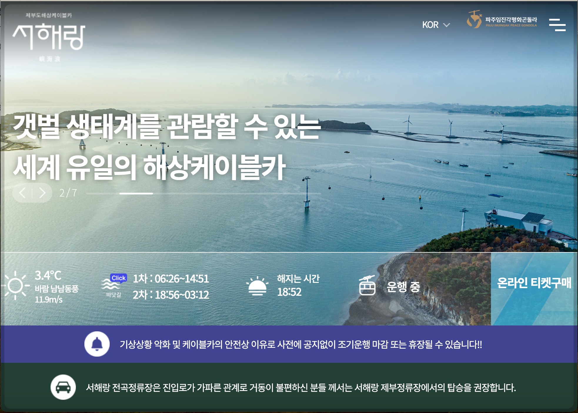Image resolution: width=578 pixels, height=413 pixels.
Task: Click the blue Click badge
Action: (x=118, y=278)
